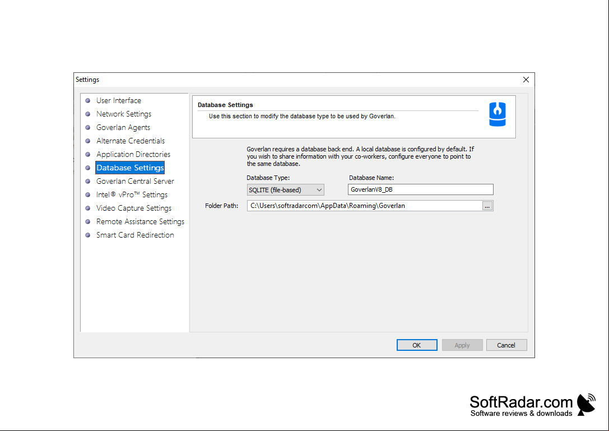Open Smart Card Redirection settings
Image resolution: width=609 pixels, height=431 pixels.
pos(135,235)
